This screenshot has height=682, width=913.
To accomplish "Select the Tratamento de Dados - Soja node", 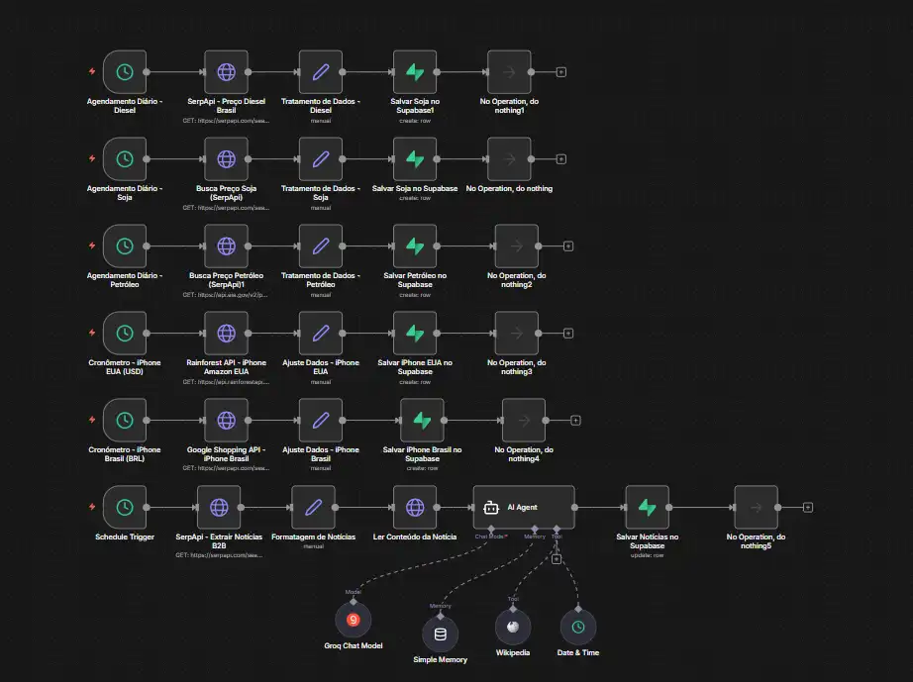I will [x=320, y=158].
